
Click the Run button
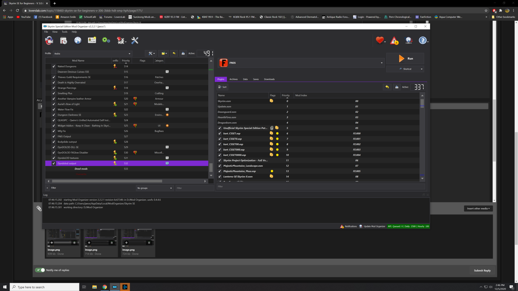(405, 58)
